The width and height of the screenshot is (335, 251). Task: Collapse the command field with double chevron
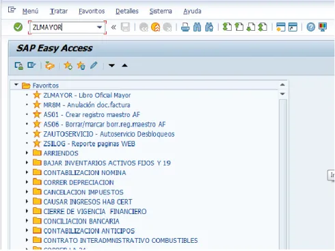(x=113, y=27)
